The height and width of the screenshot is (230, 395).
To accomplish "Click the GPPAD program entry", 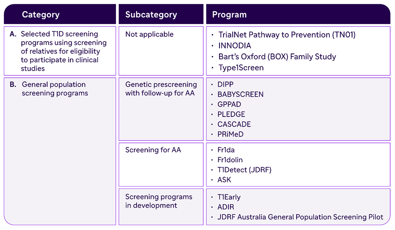I will (x=229, y=104).
